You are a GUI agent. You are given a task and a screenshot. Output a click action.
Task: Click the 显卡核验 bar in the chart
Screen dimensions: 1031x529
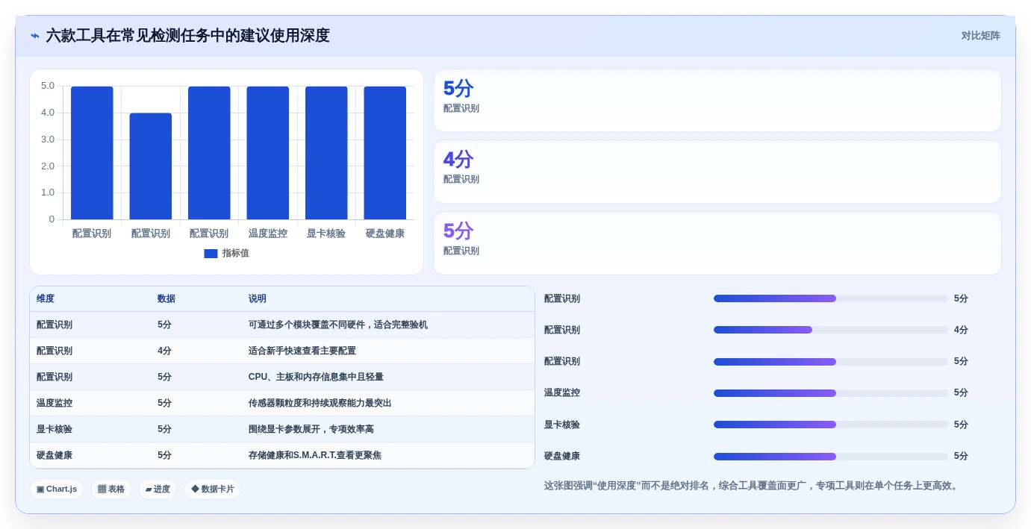pyautogui.click(x=326, y=153)
